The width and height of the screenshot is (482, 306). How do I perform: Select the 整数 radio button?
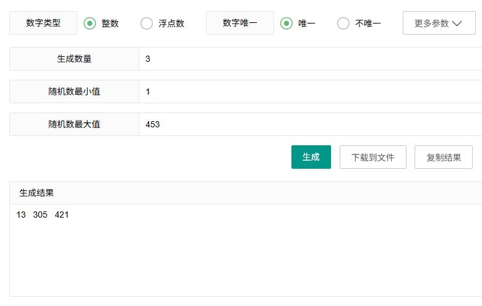coord(90,23)
